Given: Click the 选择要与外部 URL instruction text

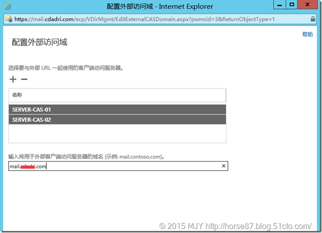Looking at the screenshot, I should [65, 67].
